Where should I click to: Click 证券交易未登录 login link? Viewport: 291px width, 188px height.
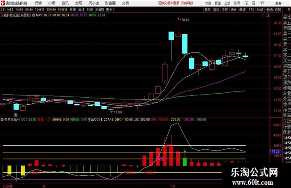(x=169, y=3)
